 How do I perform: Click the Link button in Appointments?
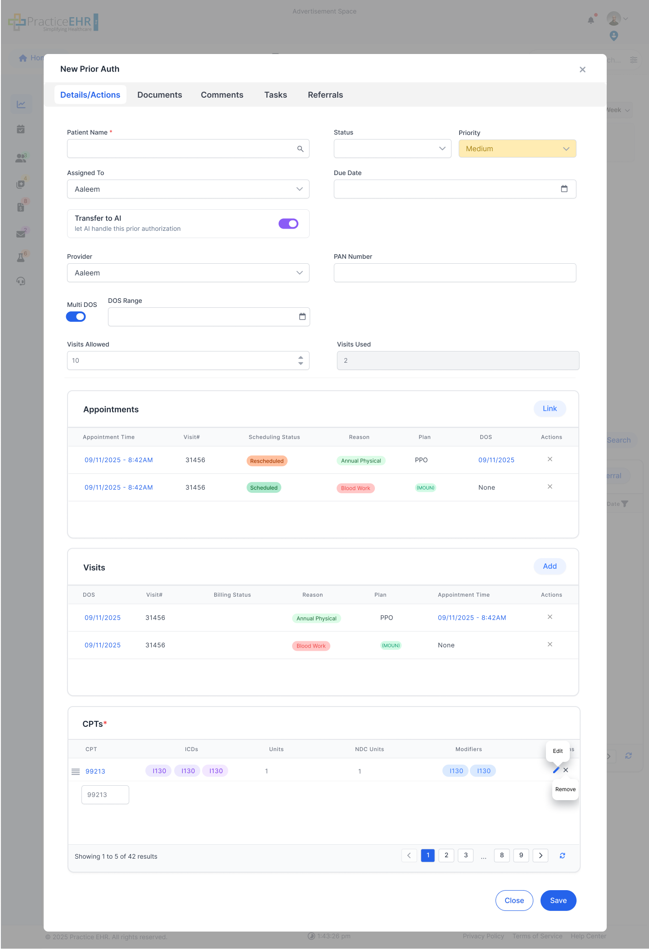[550, 409]
